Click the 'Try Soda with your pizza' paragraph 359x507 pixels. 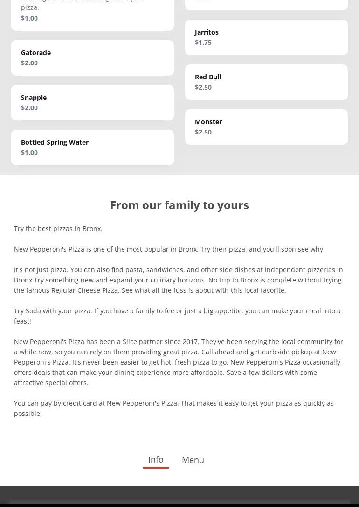tap(177, 316)
